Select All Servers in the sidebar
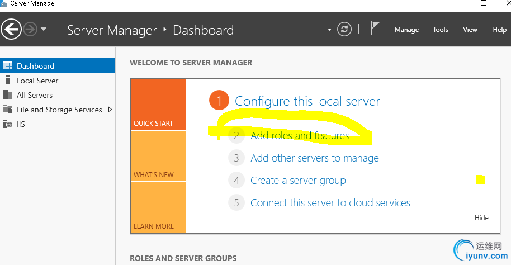The height and width of the screenshot is (265, 511). coord(58,95)
